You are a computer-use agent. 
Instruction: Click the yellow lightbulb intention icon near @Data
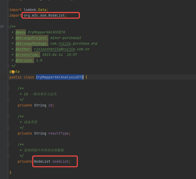click(x=13, y=72)
